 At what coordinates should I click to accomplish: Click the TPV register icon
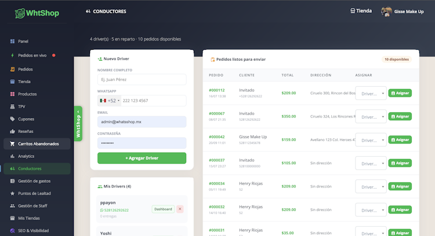click(12, 106)
